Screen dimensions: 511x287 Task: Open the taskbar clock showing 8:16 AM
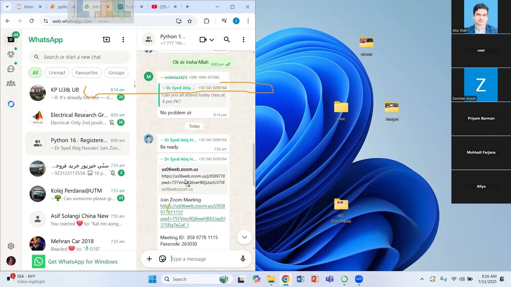489,279
